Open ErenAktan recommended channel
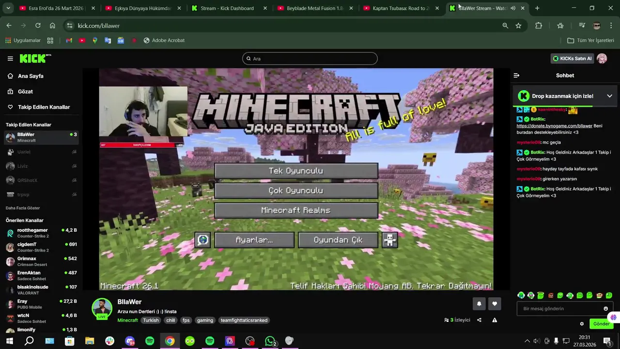Viewport: 620px width, 349px height. 41,276
